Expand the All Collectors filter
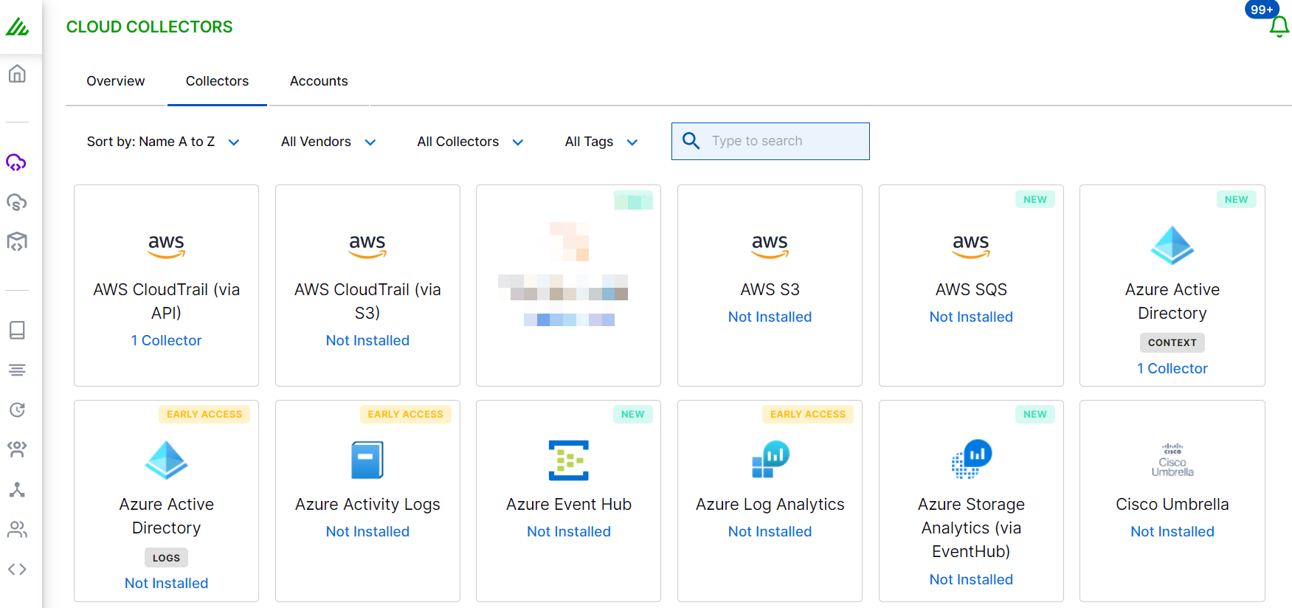This screenshot has width=1292, height=608. point(470,142)
